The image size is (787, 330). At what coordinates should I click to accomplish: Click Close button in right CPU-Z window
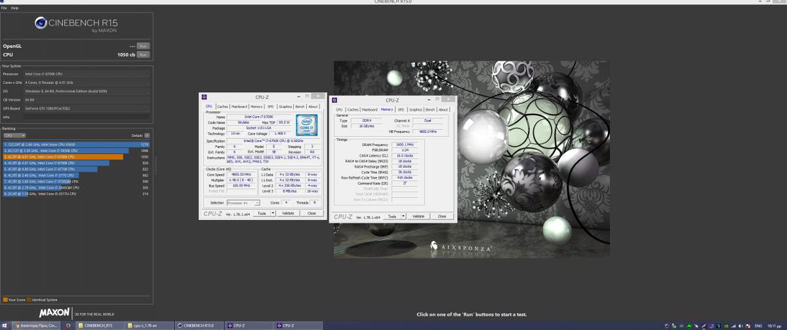pos(442,216)
